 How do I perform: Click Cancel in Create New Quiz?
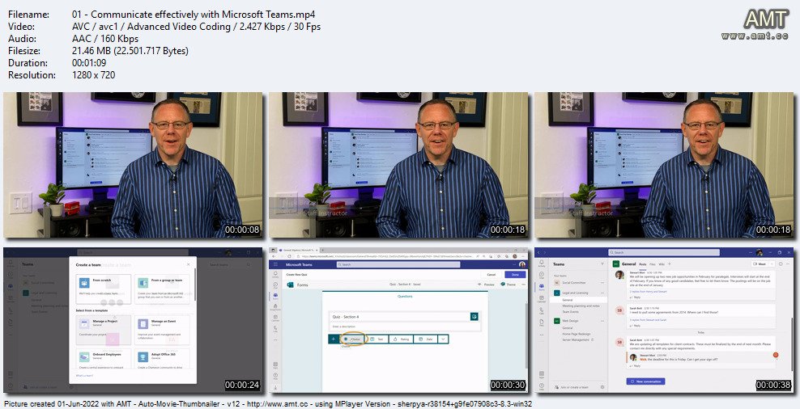point(491,275)
